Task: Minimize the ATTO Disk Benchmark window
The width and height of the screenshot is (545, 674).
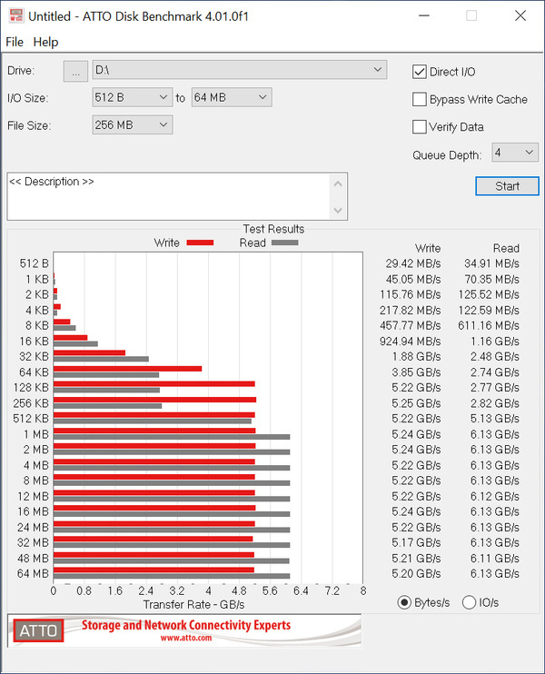Action: (424, 16)
